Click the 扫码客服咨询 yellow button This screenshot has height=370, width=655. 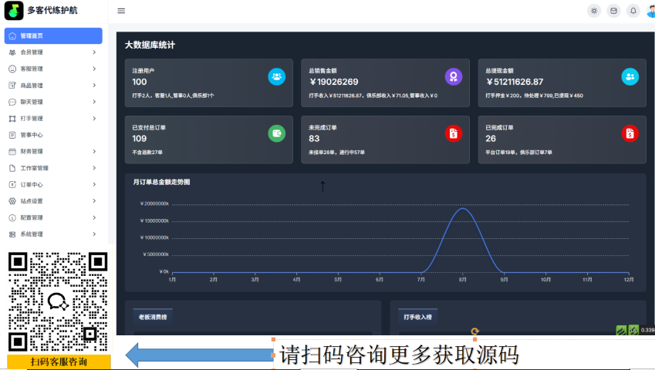59,362
